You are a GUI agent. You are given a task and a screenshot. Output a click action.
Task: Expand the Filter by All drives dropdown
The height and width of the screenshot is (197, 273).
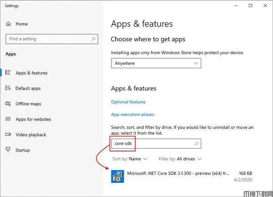[180, 159]
